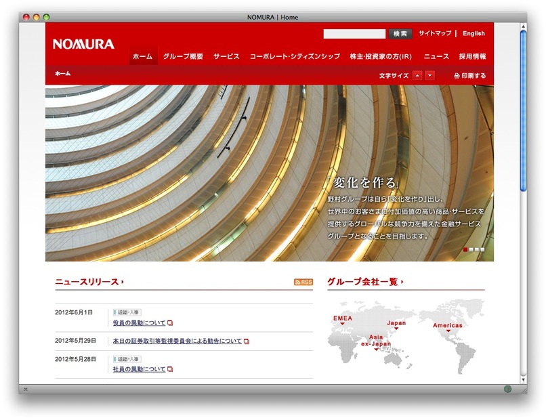Open the サイトマップ link
Viewport: 546px width, 420px height.
[435, 33]
